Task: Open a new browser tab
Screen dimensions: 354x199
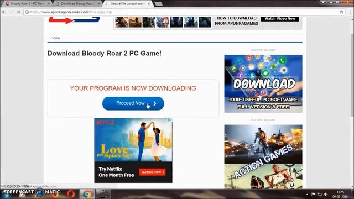Action: coord(159,4)
